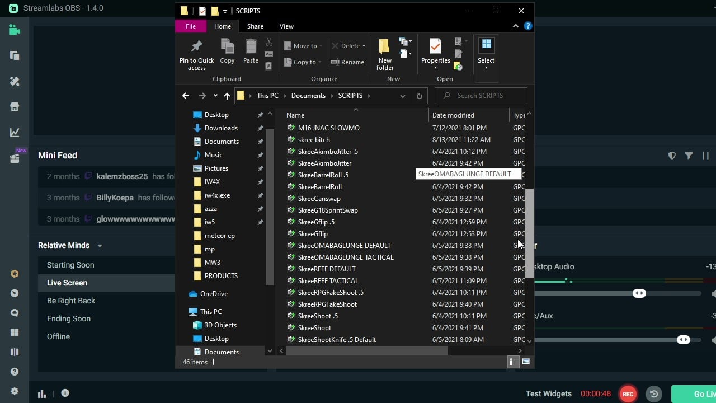Open the Streamlabs Editor camera icon
This screenshot has height=403, width=716.
click(15, 30)
